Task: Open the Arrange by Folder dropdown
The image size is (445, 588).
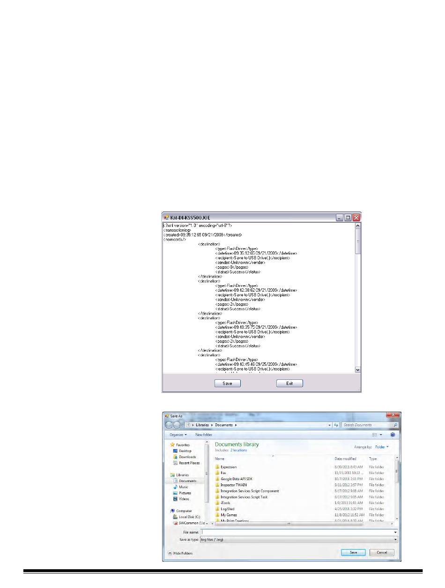Action: tap(382, 447)
